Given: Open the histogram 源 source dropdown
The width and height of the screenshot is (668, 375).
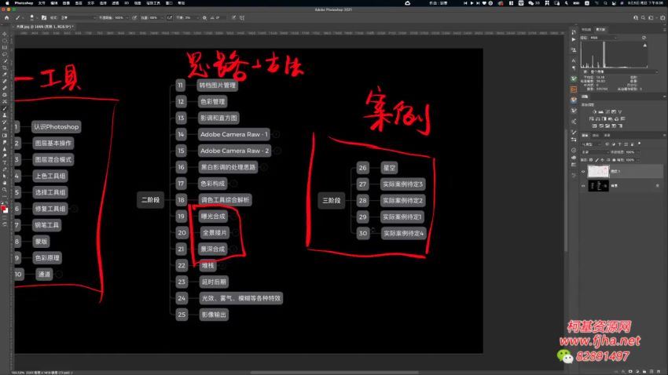Looking at the screenshot, I should point(622,72).
